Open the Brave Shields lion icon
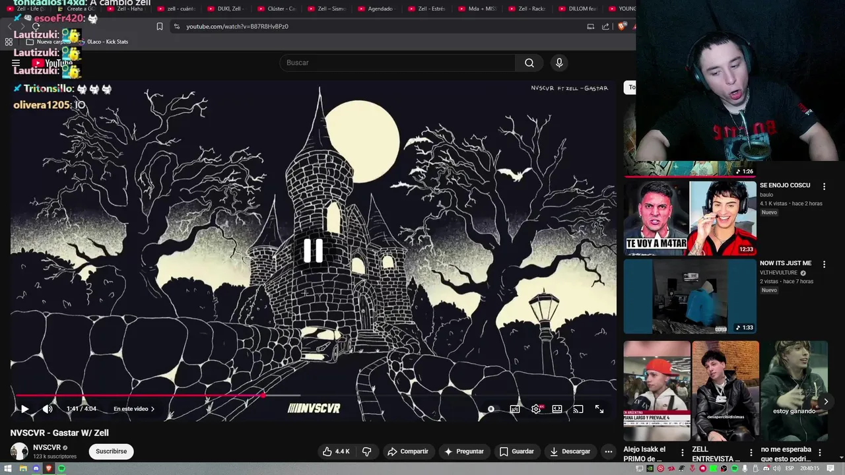845x475 pixels. (622, 26)
